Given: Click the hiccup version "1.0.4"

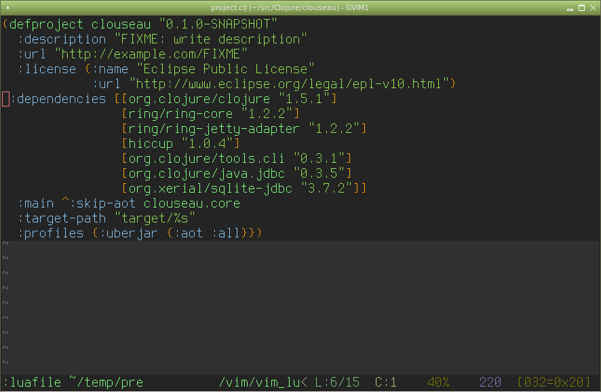Looking at the screenshot, I should pyautogui.click(x=207, y=144).
